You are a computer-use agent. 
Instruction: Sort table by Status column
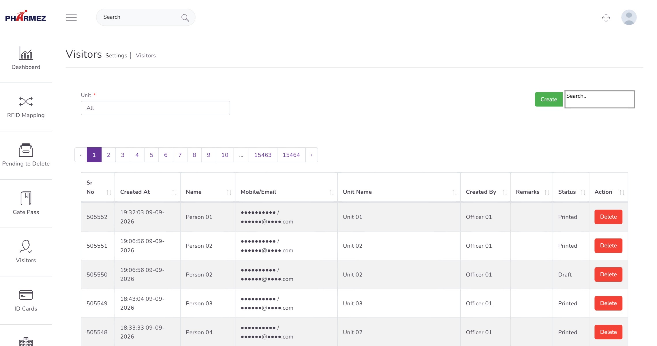tap(583, 192)
